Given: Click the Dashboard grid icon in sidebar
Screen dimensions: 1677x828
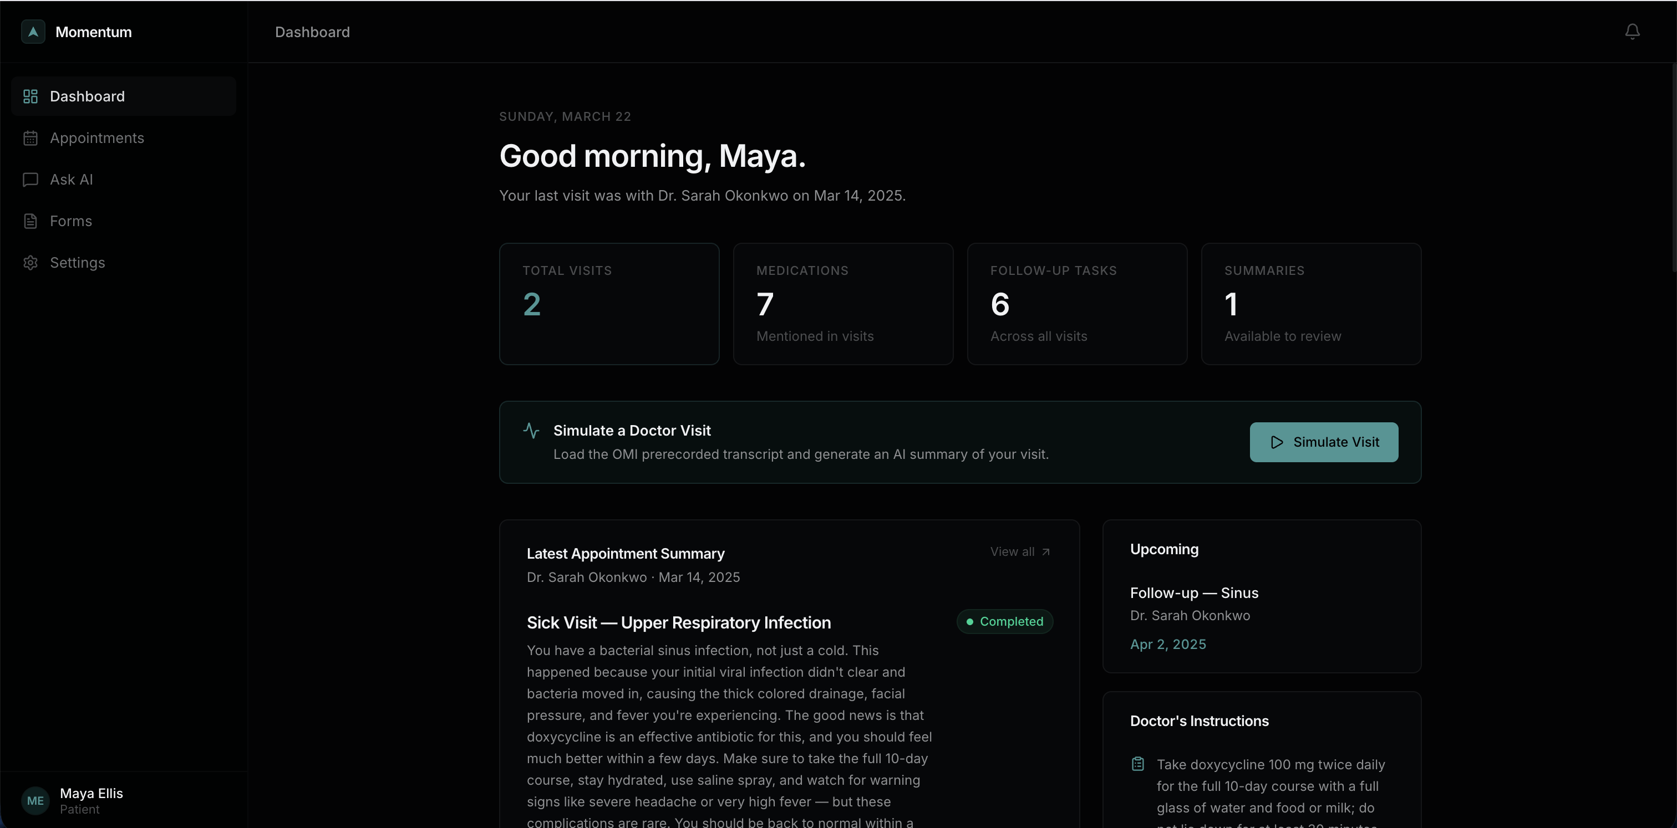Looking at the screenshot, I should [x=31, y=96].
